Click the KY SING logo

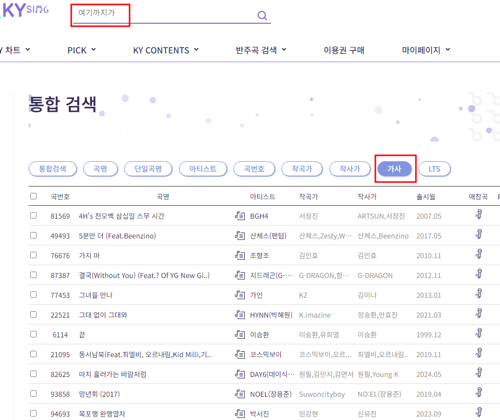click(x=22, y=11)
